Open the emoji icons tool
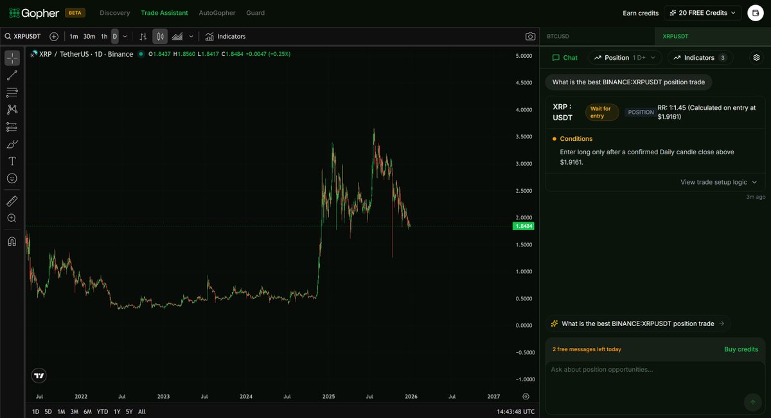This screenshot has height=418, width=771. [12, 178]
